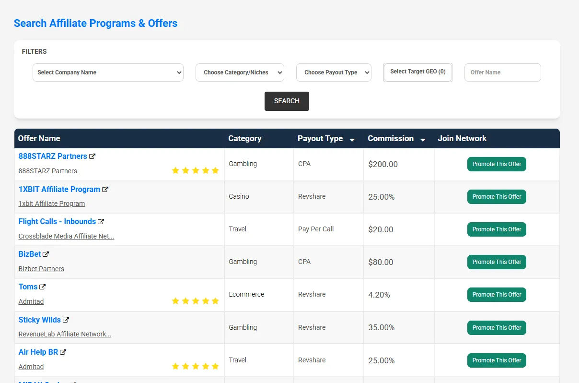Select the 4.20% commission cell
The height and width of the screenshot is (383, 579).
[x=399, y=295]
